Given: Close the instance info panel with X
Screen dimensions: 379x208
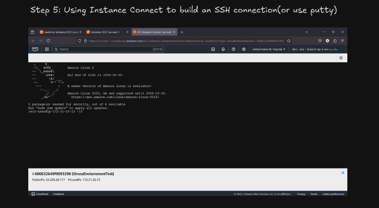Looking at the screenshot, I should [x=343, y=173].
